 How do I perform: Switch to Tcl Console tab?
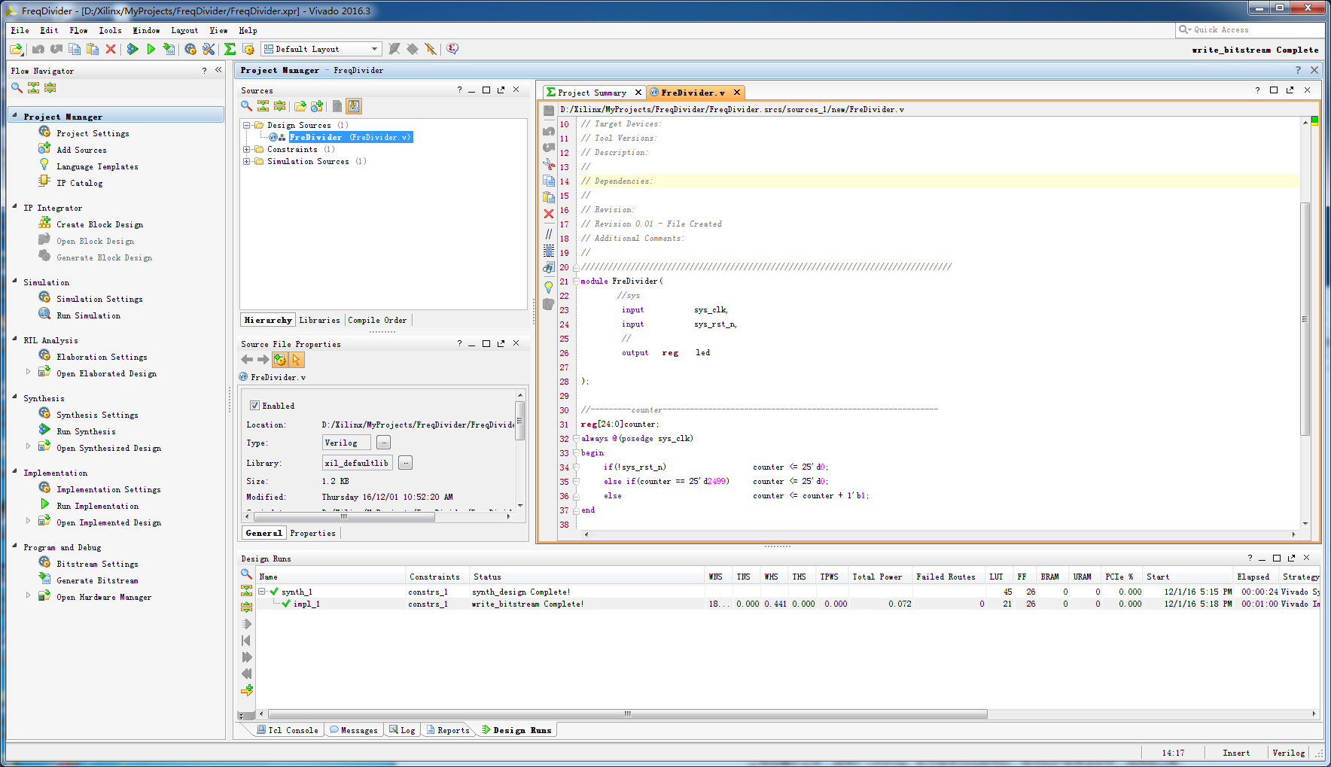[x=287, y=730]
